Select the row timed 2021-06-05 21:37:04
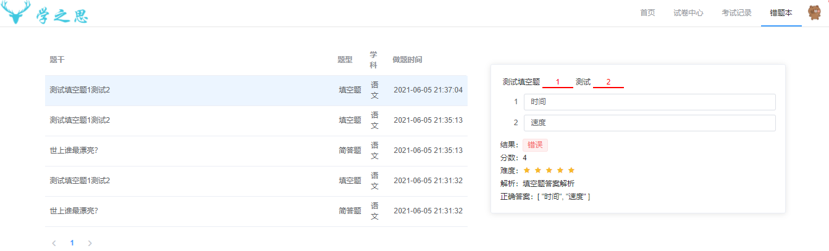829x251 pixels. [256, 90]
